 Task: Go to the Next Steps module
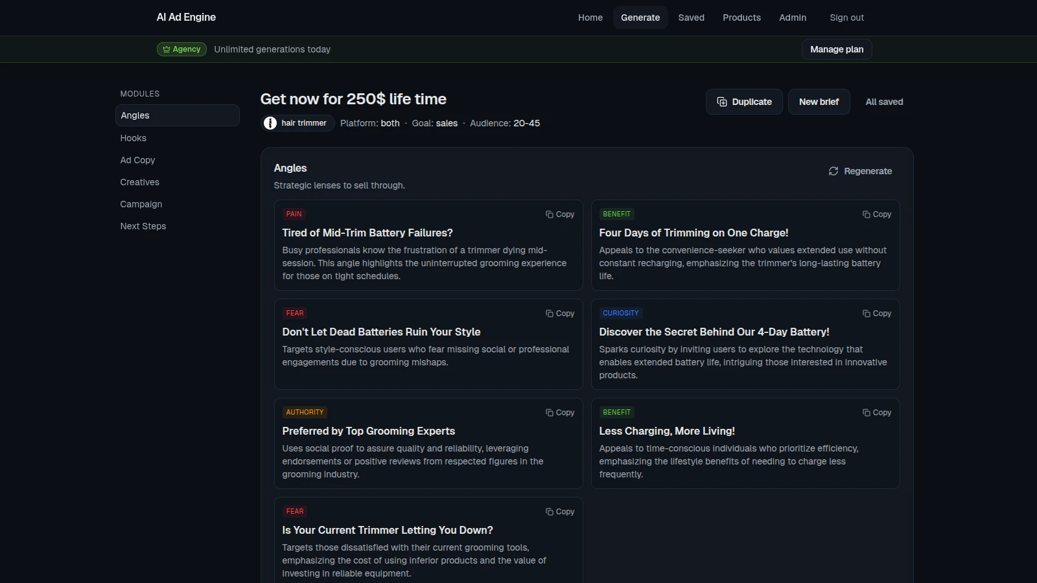(178, 226)
